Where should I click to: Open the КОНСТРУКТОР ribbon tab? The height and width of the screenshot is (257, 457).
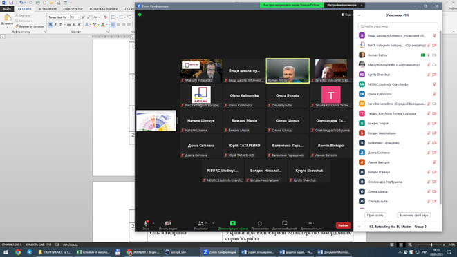(x=73, y=9)
